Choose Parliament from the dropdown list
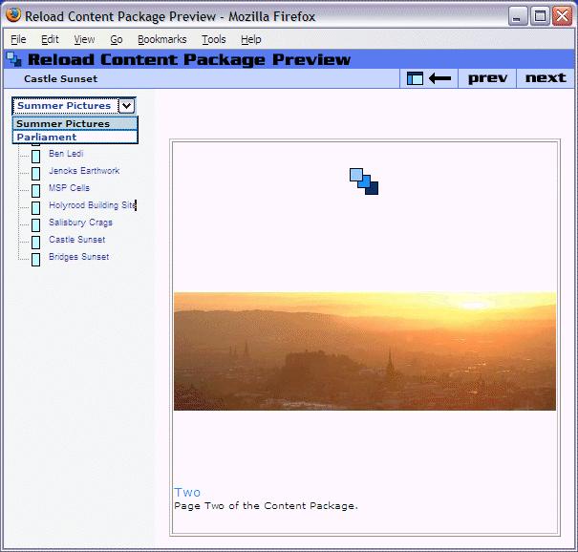The height and width of the screenshot is (552, 578). [x=75, y=137]
